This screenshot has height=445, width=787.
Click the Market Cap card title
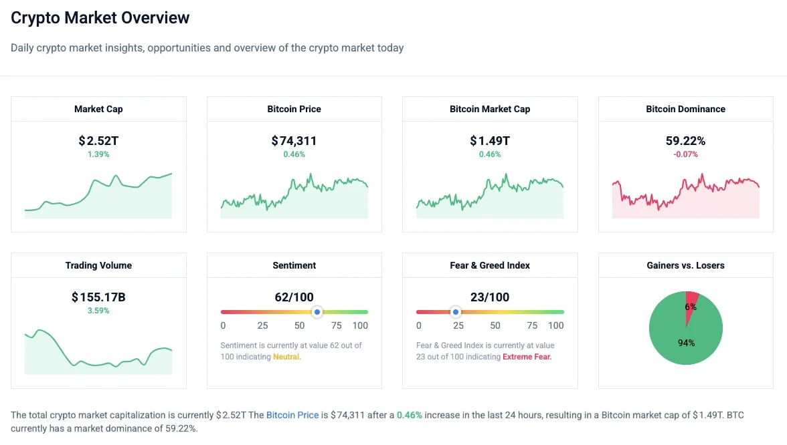(98, 109)
